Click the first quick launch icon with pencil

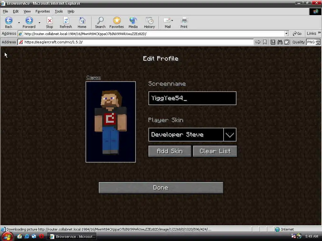[x=19, y=236]
